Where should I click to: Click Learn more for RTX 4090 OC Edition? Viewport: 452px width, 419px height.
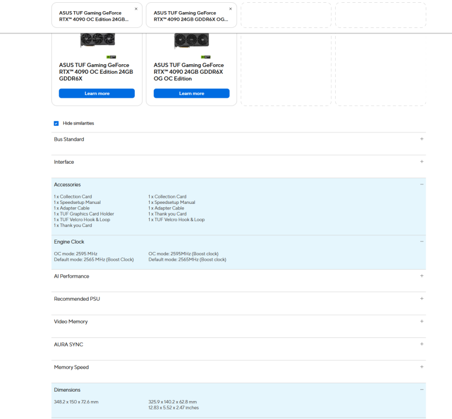(x=97, y=93)
